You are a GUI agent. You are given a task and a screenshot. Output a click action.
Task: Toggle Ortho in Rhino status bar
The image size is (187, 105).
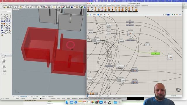click(x=59, y=99)
